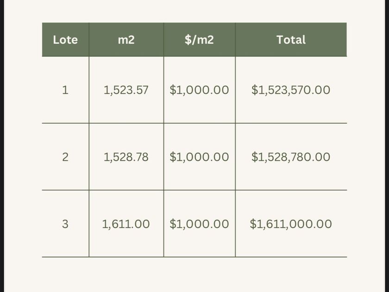Click the $1,611,000.00 total cell

(291, 224)
